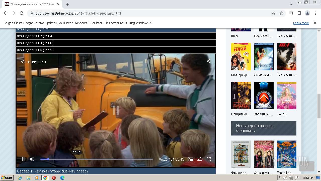
Task: Switch player via Сервер 1 bar
Action: [116, 171]
